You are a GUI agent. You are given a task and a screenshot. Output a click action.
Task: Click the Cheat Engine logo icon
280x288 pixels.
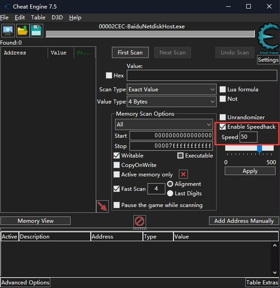[x=267, y=40]
